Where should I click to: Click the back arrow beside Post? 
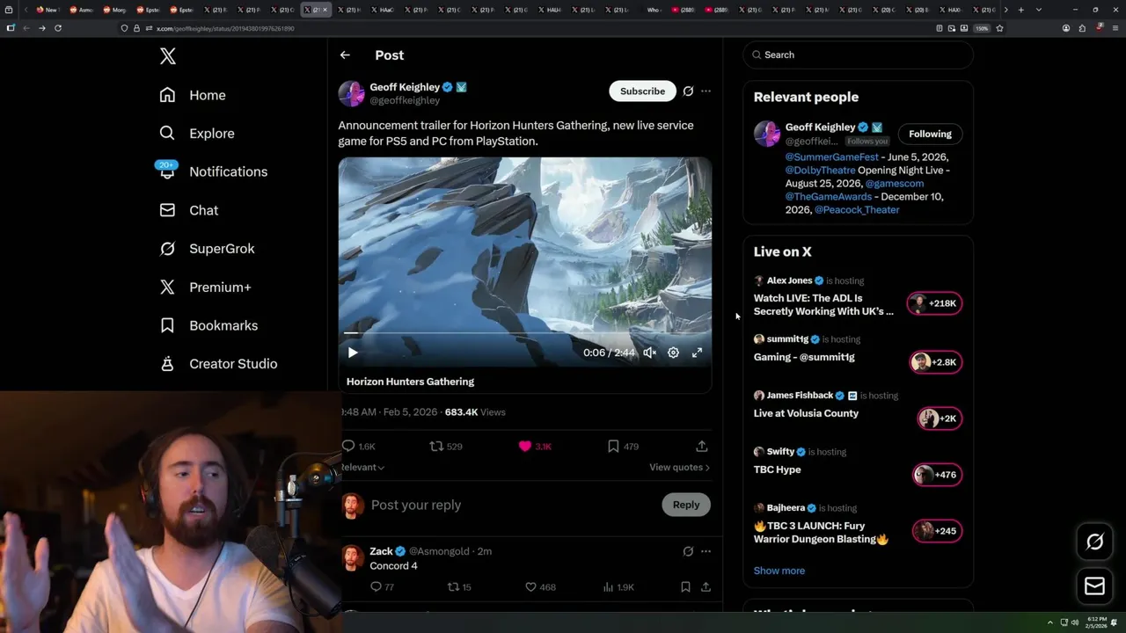coord(345,55)
